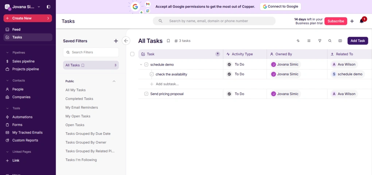Click the To Do status icon for Send pricing proposal

229,94
